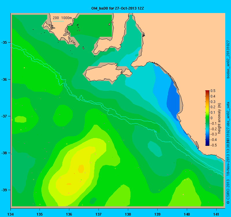Click the '© CSIRO 2013' copyright text
Viewport: 231px width, 217px height.
[x=228, y=192]
